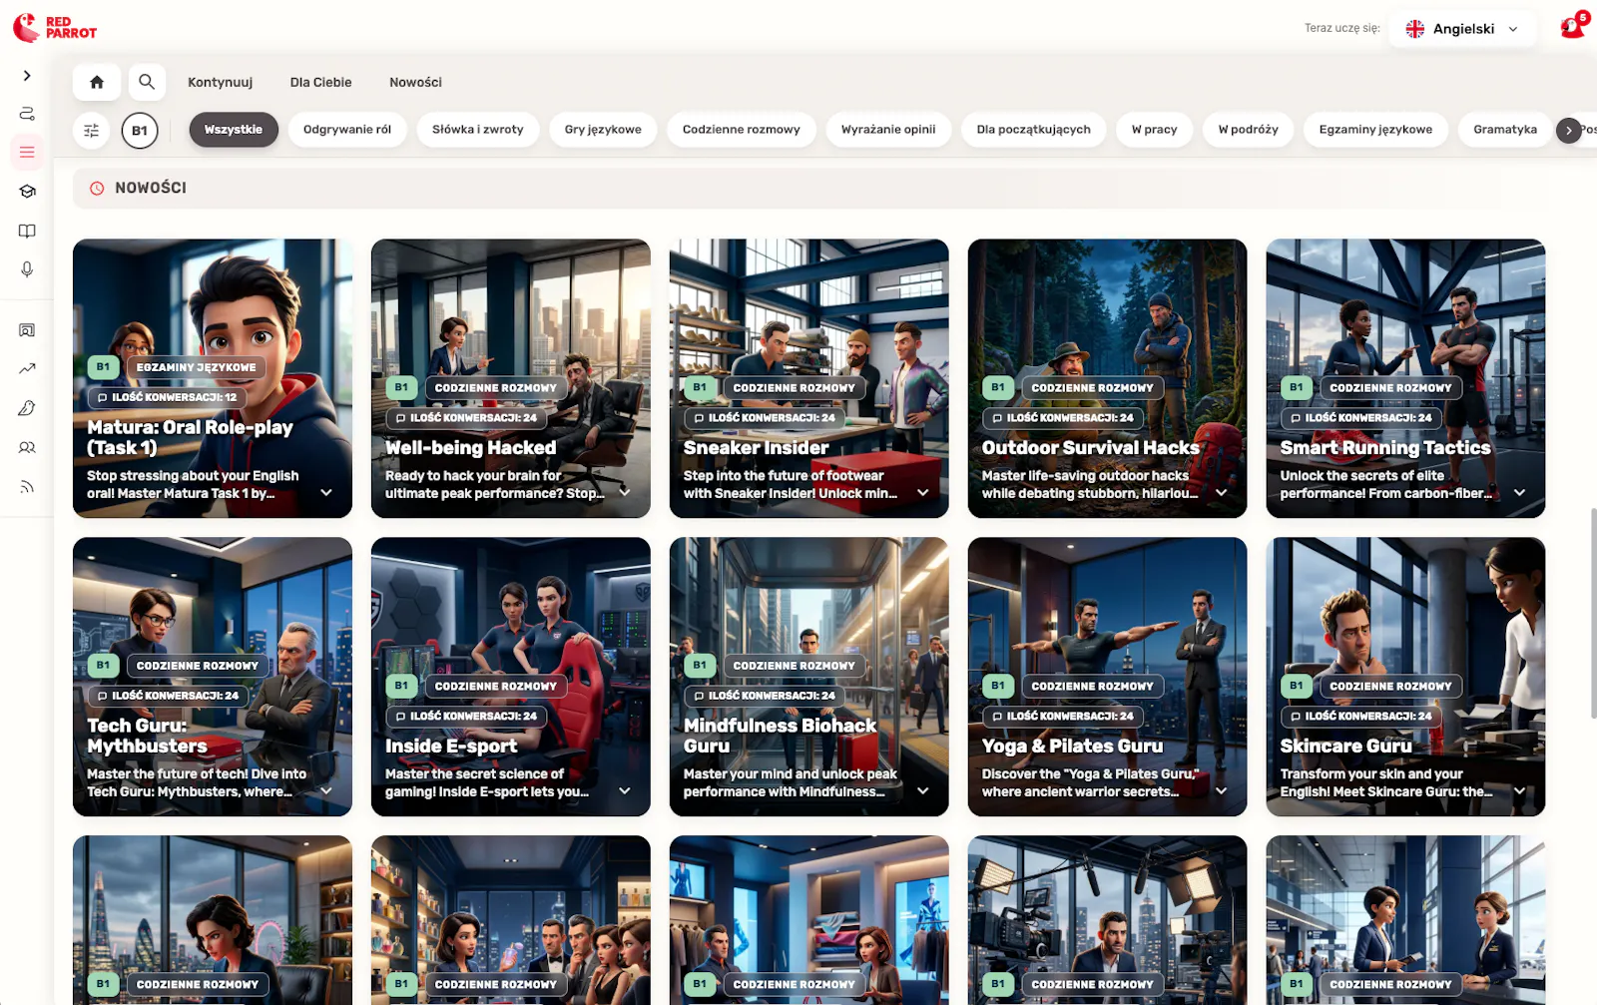
Task: Click CODZIENNE ROZMOWY tag on Sneaker Insider
Action: [x=794, y=388]
